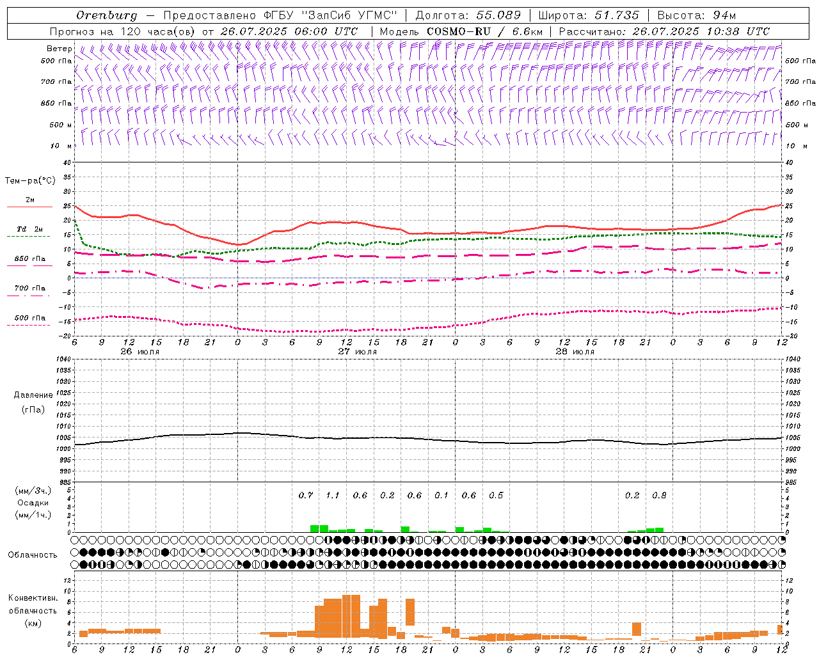Viewport: 819px width, 655px height.
Task: Click the Ветер wind panel label
Action: (x=60, y=49)
